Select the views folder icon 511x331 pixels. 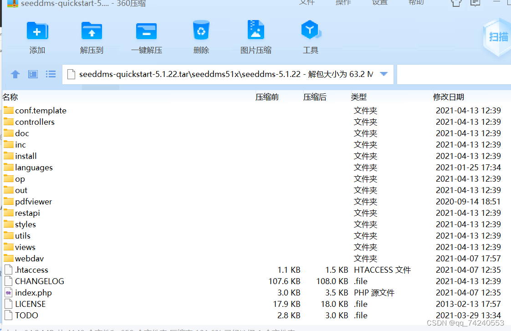[x=9, y=247]
